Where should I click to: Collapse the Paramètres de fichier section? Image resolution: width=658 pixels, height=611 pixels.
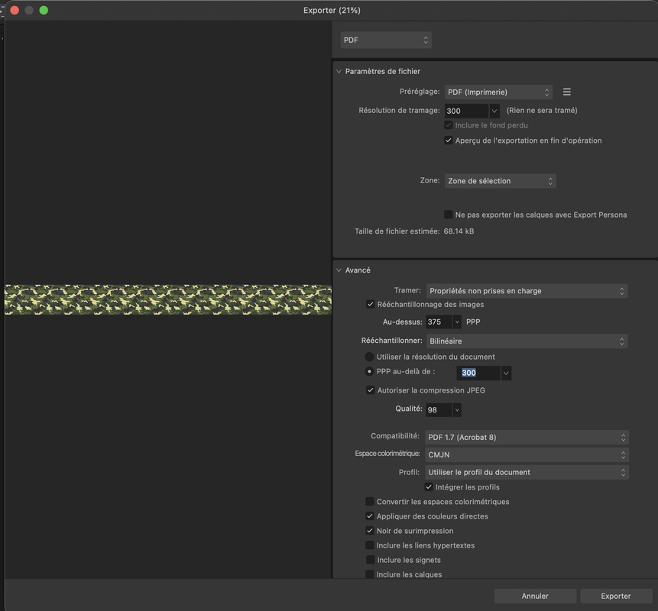339,71
